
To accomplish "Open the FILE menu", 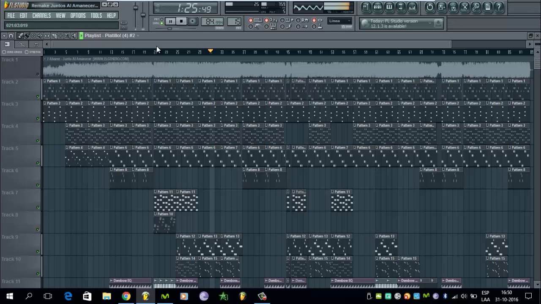I will (11, 16).
